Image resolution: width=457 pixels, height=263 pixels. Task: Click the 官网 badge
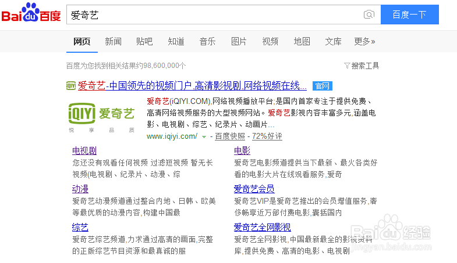click(323, 86)
